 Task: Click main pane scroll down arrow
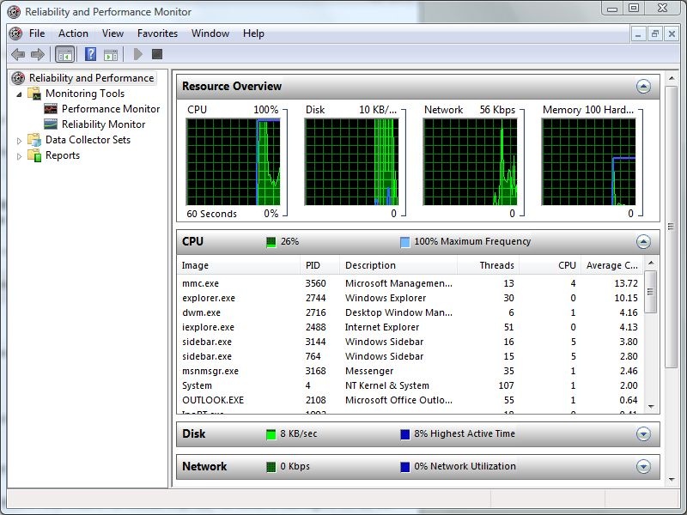click(x=672, y=481)
